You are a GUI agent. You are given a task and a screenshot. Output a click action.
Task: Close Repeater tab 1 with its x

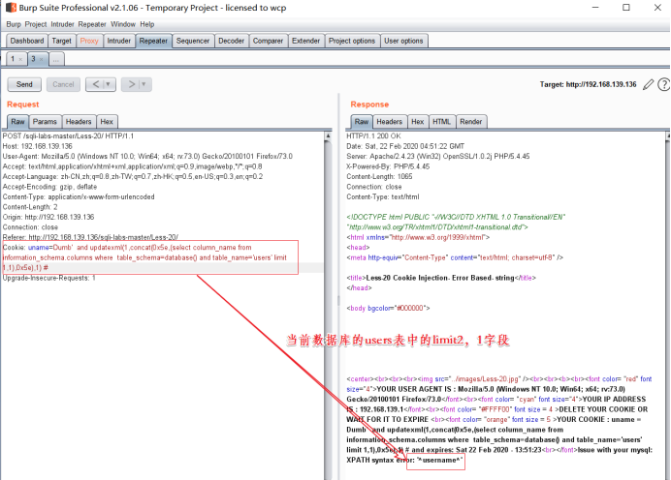click(x=20, y=59)
